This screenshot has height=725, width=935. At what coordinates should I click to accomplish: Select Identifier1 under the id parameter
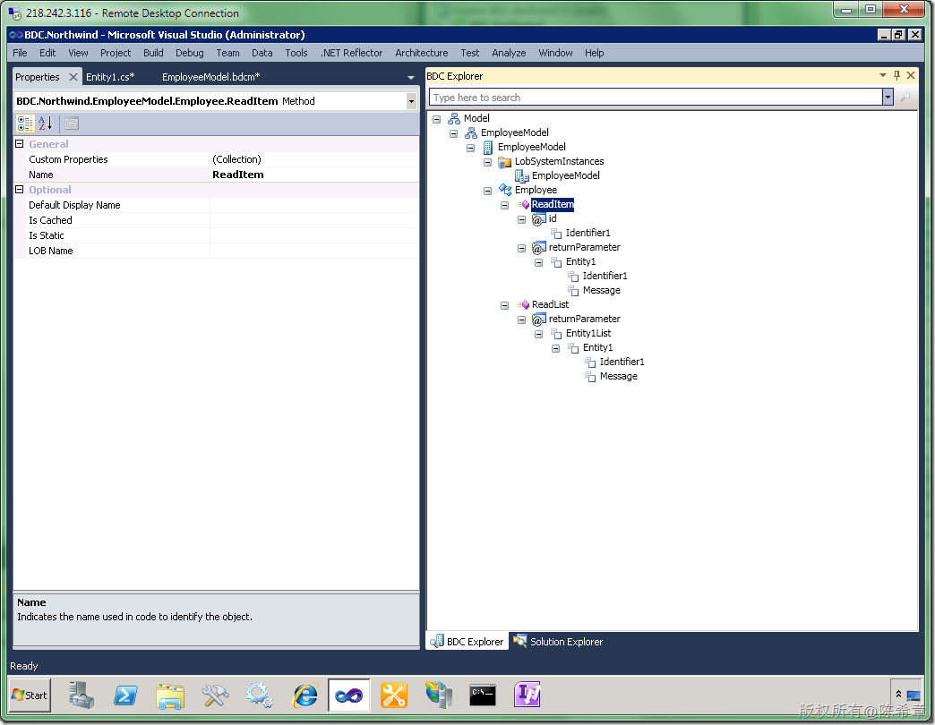[x=588, y=233]
